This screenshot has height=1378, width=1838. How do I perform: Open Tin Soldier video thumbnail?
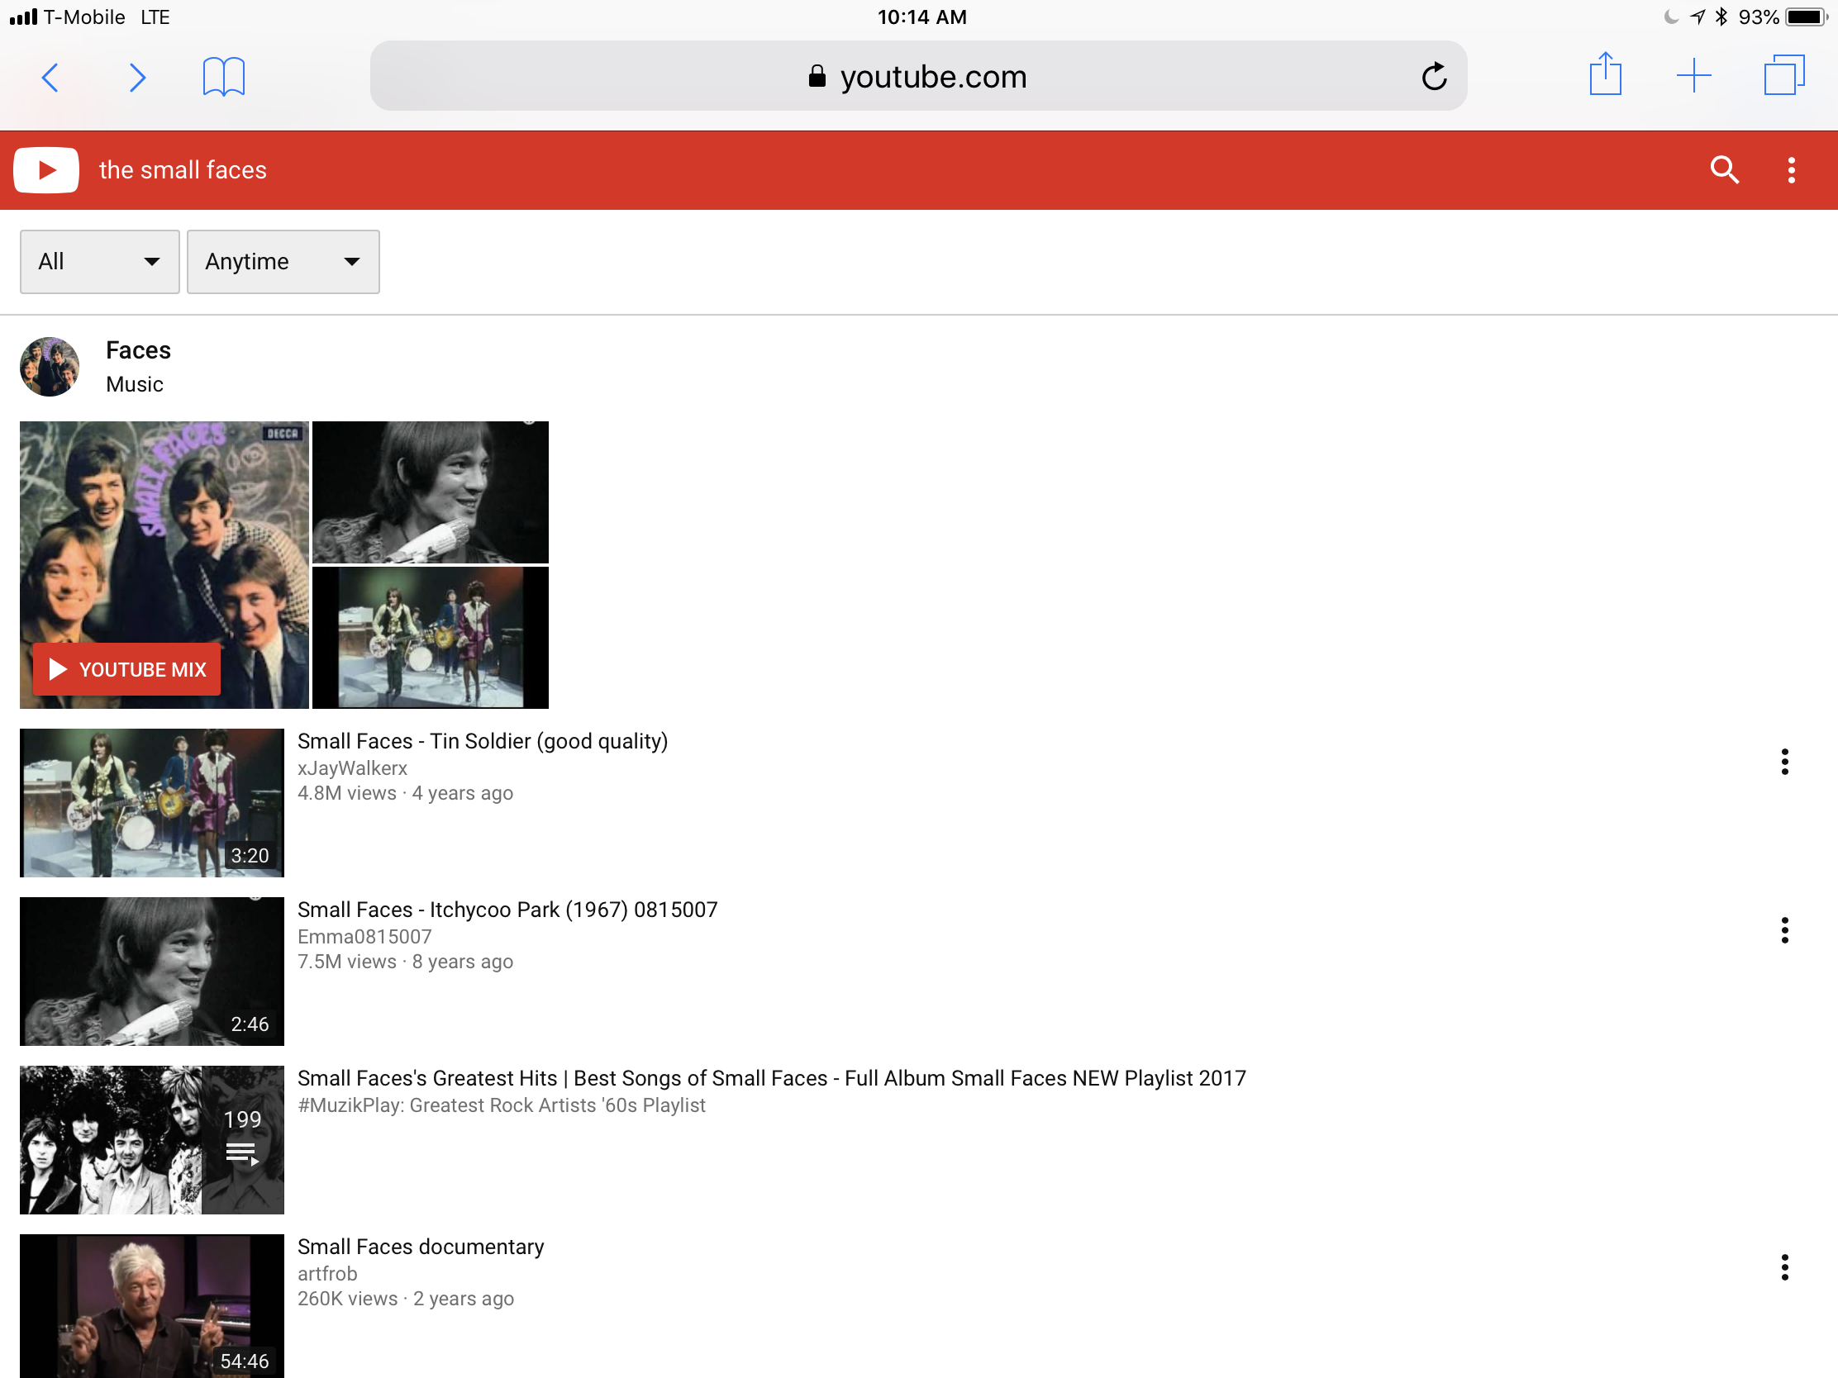click(152, 803)
